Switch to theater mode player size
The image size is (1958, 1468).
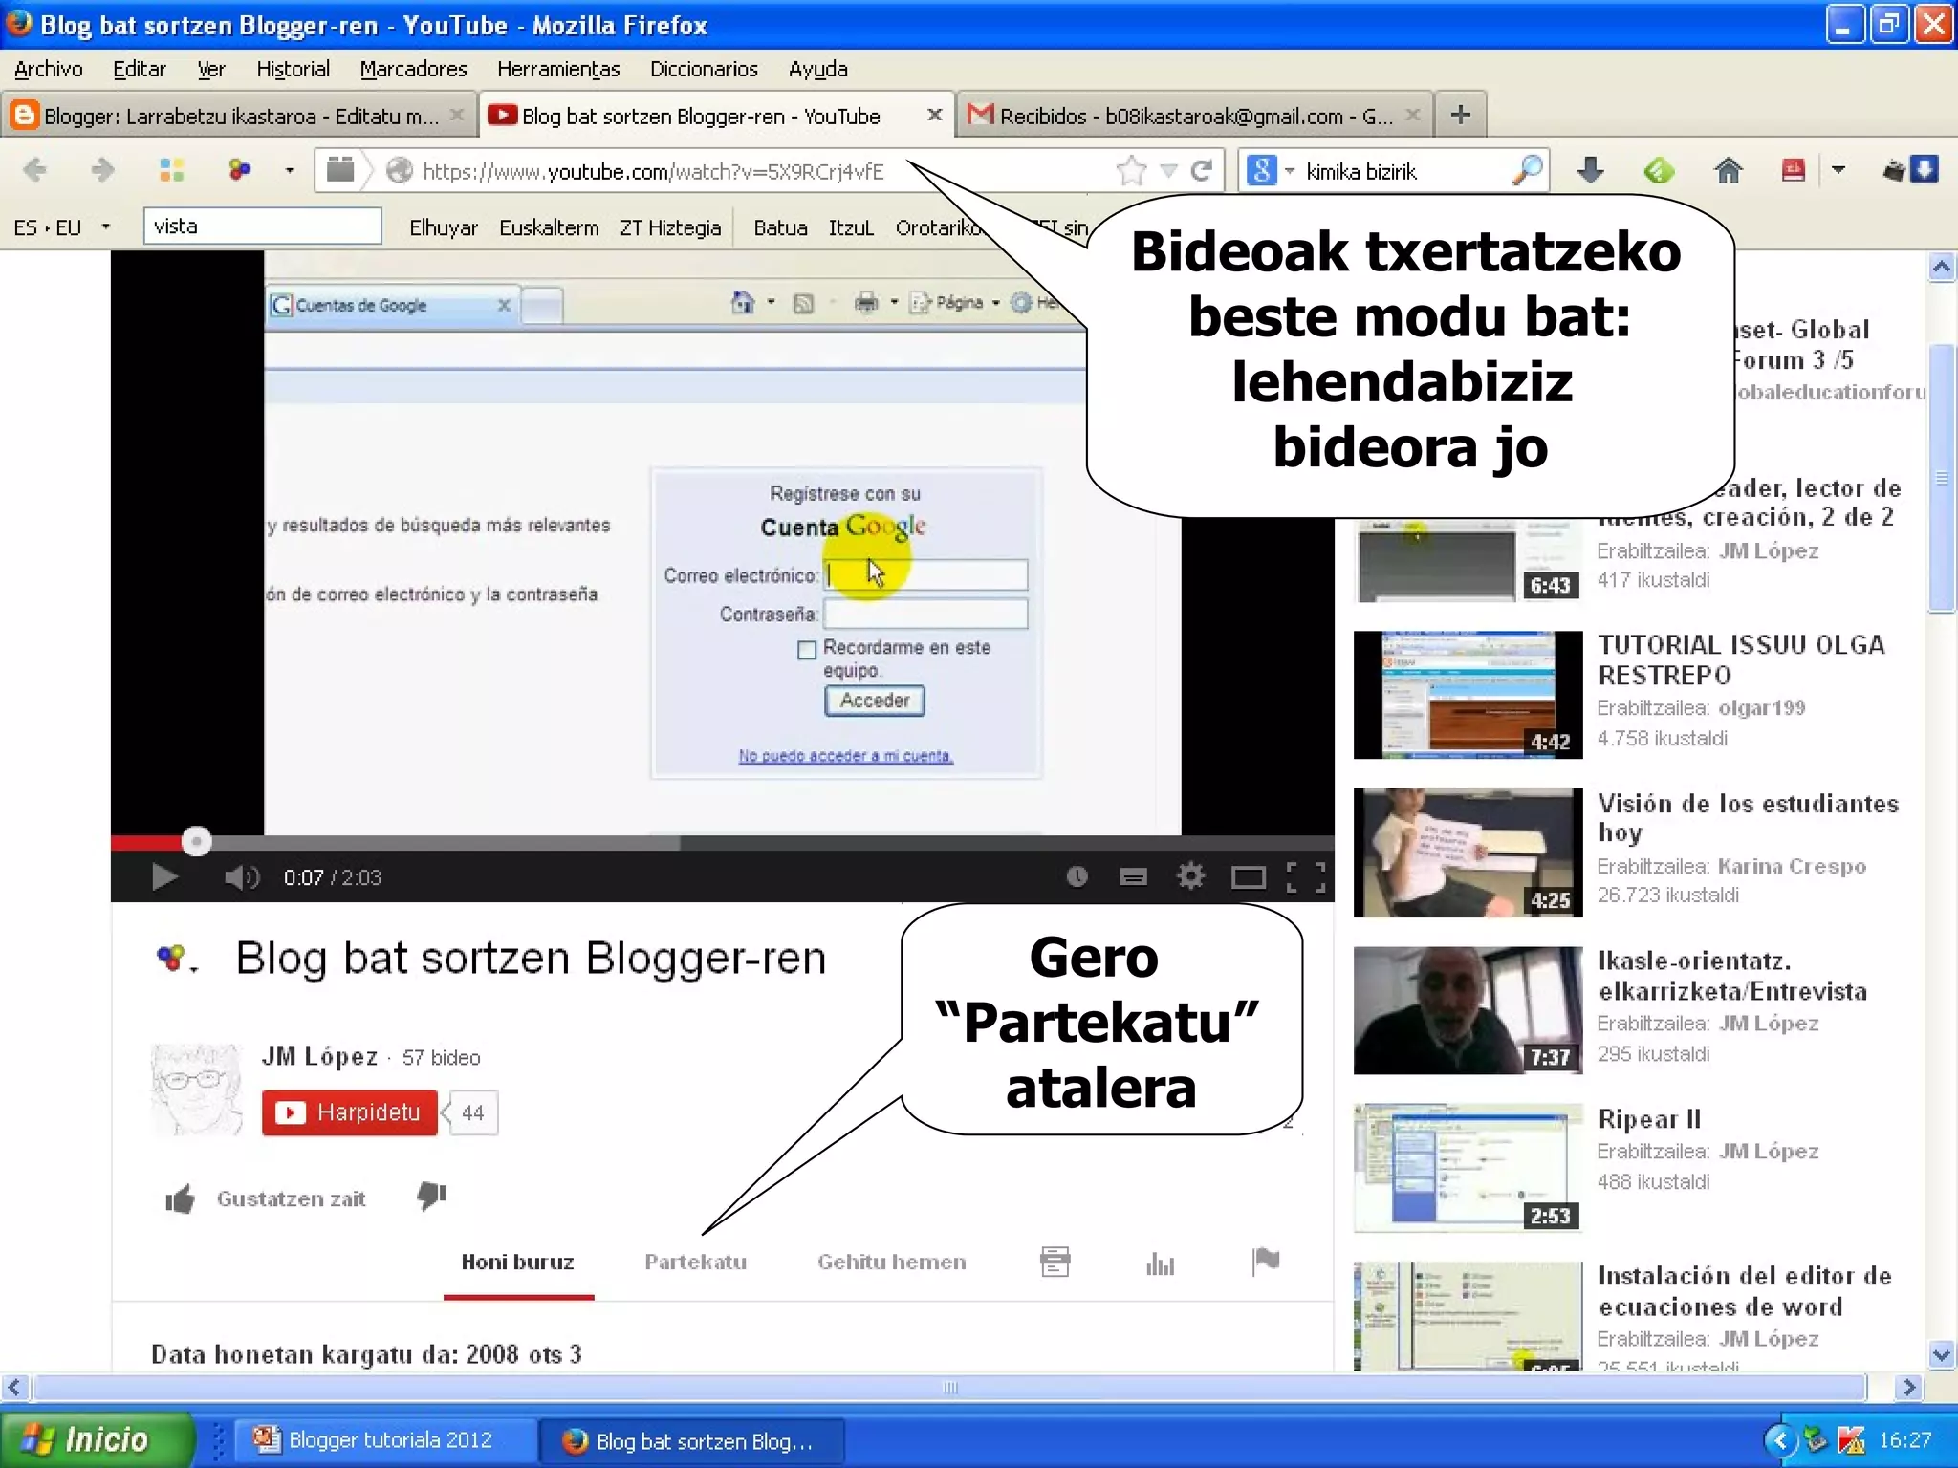point(1248,876)
